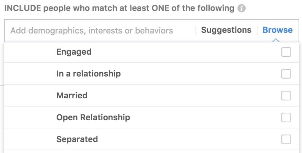Tick the checkbox beside Engaged
Image resolution: width=302 pixels, height=153 pixels.
(x=286, y=52)
